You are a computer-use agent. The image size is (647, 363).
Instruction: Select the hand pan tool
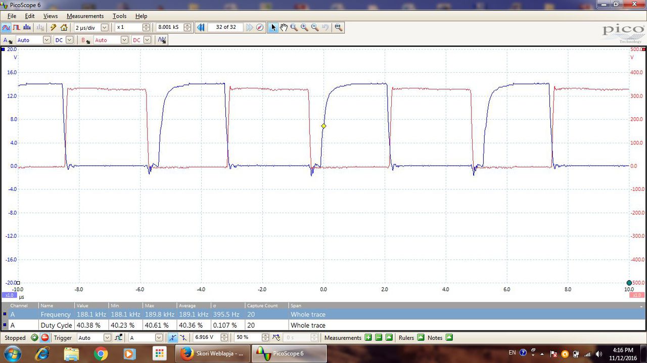(x=284, y=27)
